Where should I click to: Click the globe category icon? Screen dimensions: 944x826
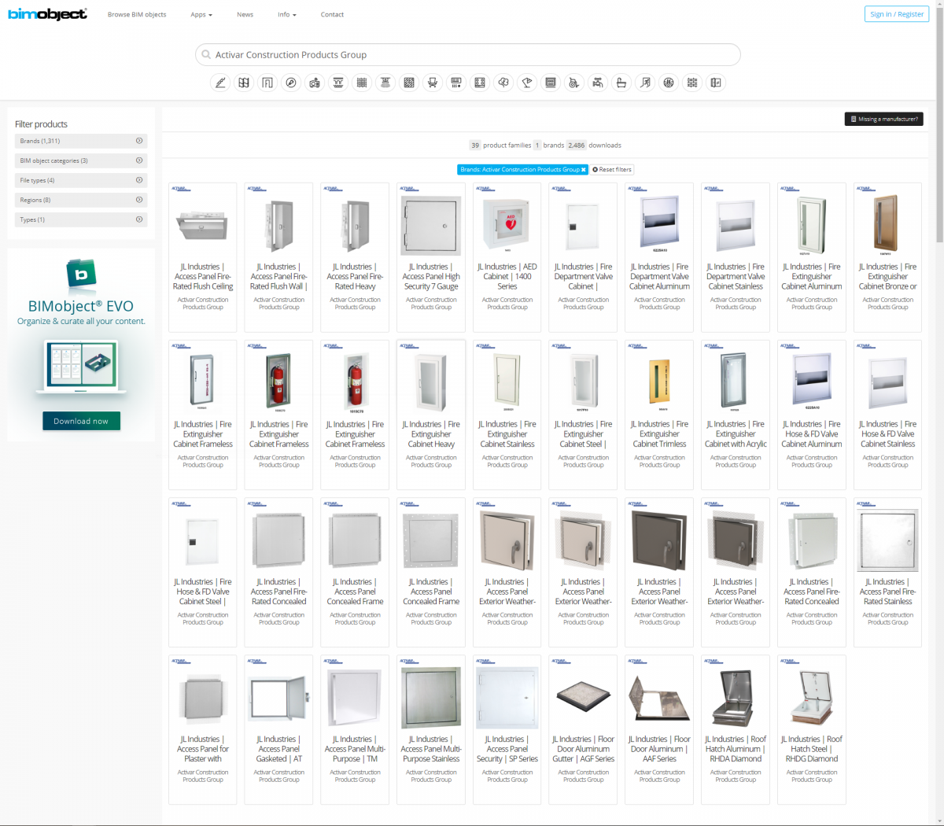point(668,82)
